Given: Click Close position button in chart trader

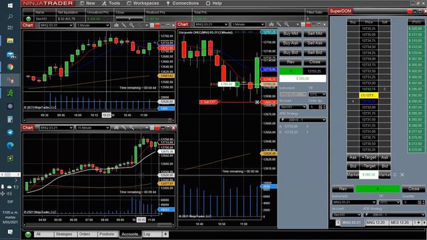Looking at the screenshot, I should [315, 62].
